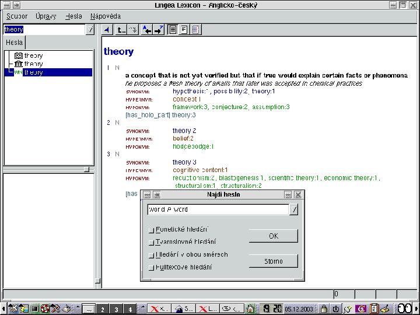Screen dimensions: 420x315
Task: Select the theory entry with building icon
Action: pyautogui.click(x=29, y=64)
